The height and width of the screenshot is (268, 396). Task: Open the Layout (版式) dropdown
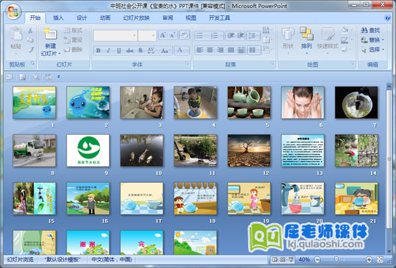tap(75, 30)
